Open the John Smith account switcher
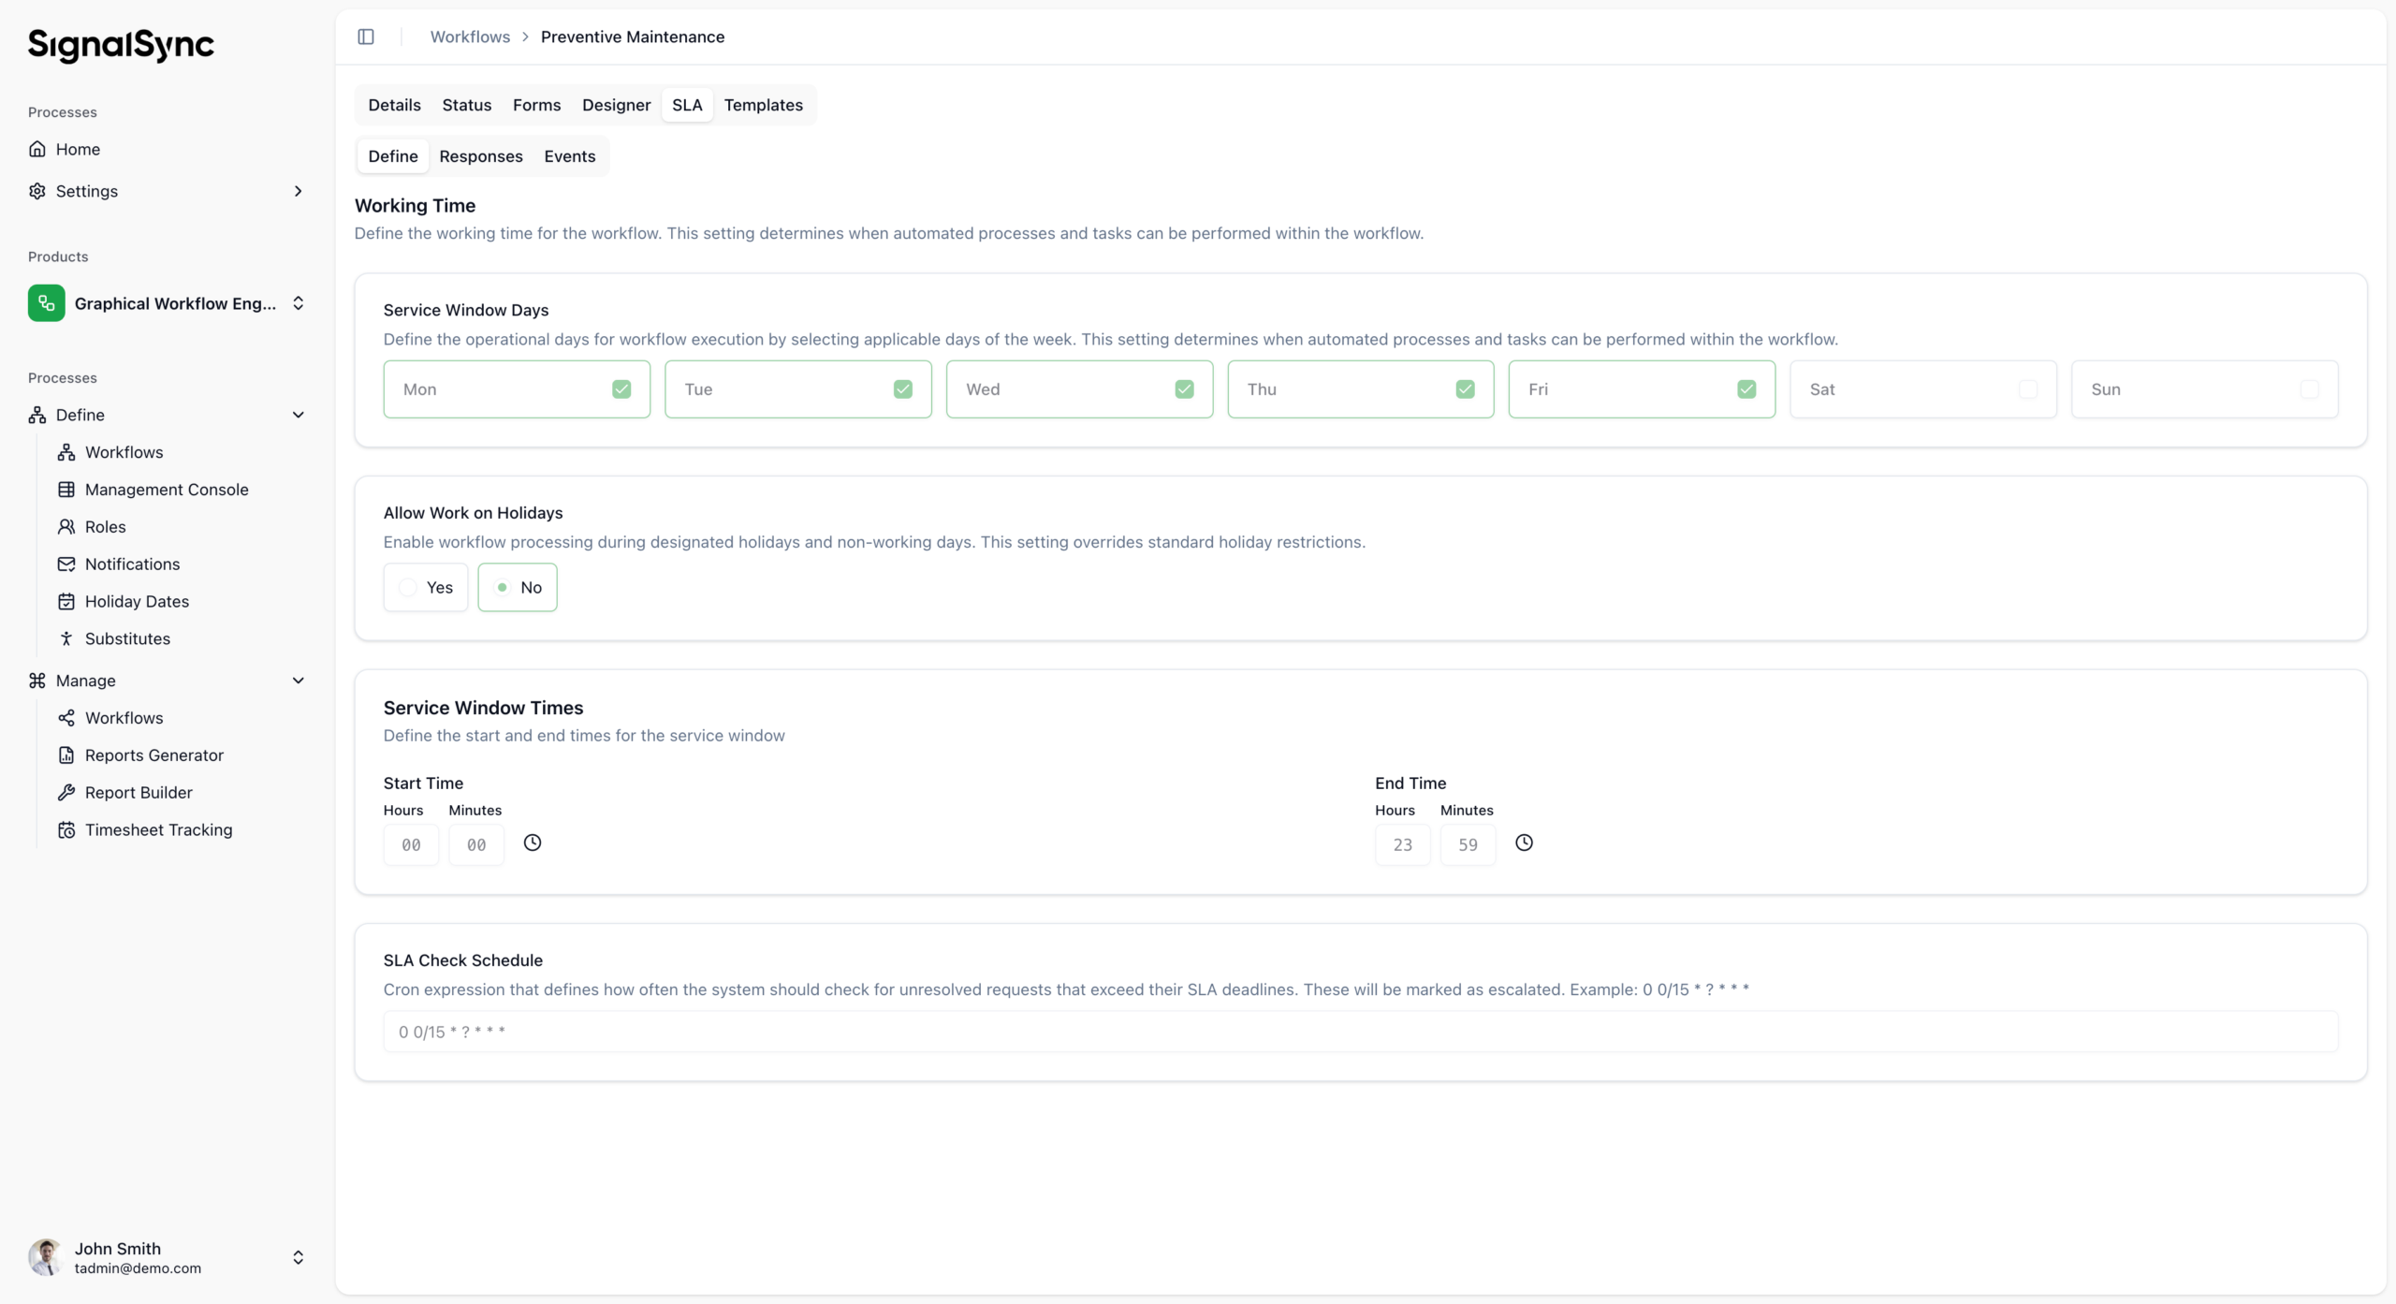 298,1257
